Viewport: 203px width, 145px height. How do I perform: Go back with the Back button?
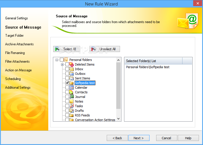pos(117,138)
